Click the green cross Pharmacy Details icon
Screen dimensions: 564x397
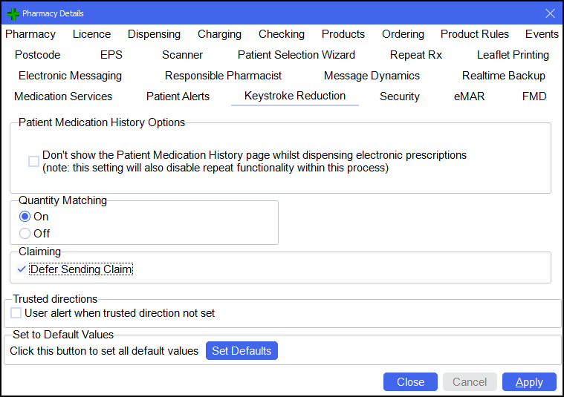coord(13,13)
